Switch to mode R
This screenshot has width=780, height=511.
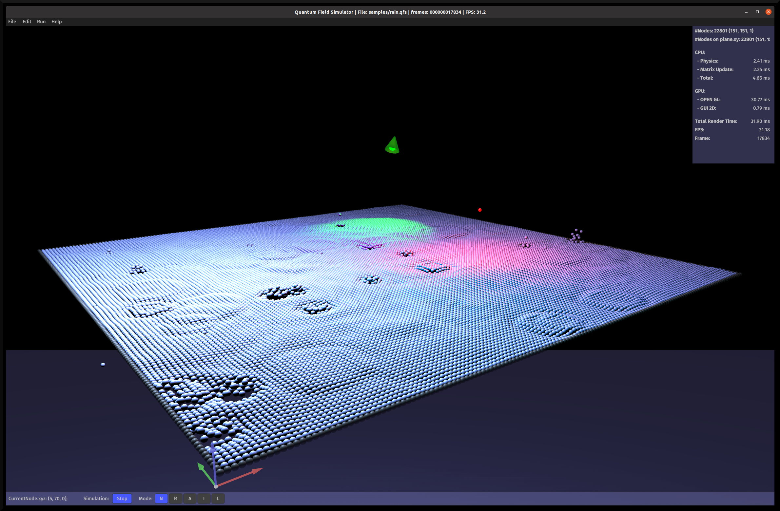point(175,499)
